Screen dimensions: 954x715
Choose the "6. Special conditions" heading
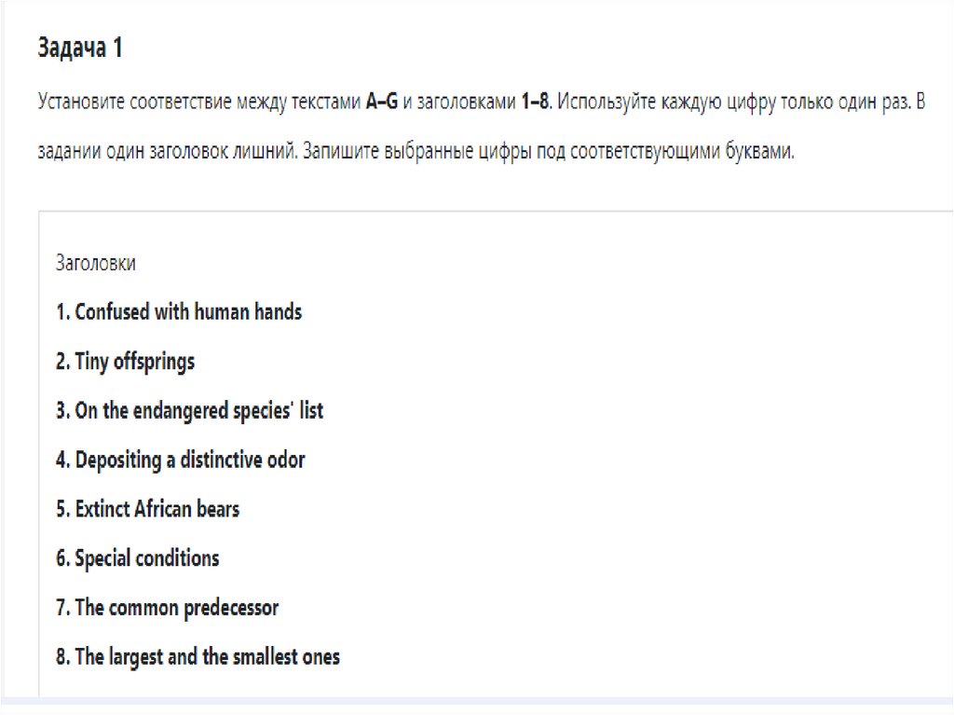point(137,558)
